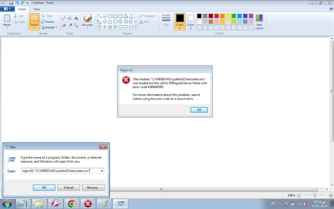Image resolution: width=334 pixels, height=209 pixels.
Task: Choose the Oval shape
Action: coord(110,16)
